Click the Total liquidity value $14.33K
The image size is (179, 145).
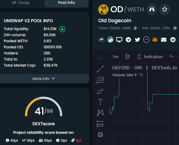point(50,29)
